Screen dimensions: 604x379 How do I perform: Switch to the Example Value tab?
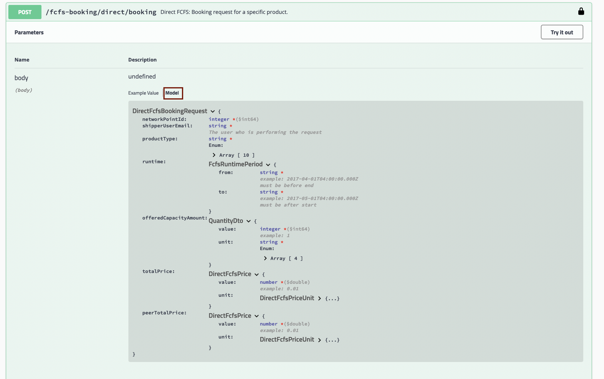[143, 93]
